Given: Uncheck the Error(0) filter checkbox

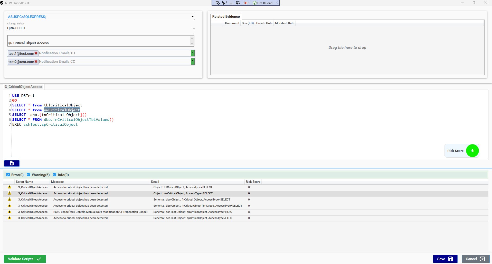Looking at the screenshot, I should (x=8, y=175).
